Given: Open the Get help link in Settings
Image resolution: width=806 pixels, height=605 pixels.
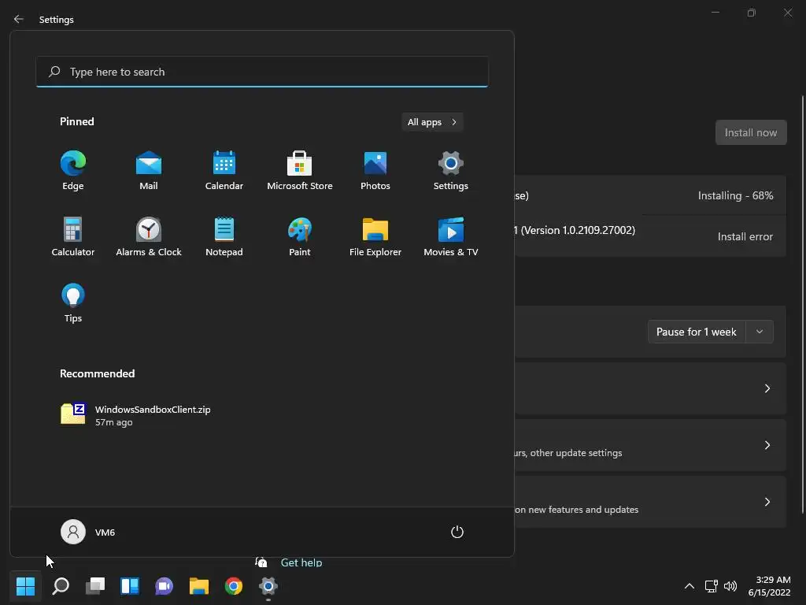Looking at the screenshot, I should click(301, 562).
